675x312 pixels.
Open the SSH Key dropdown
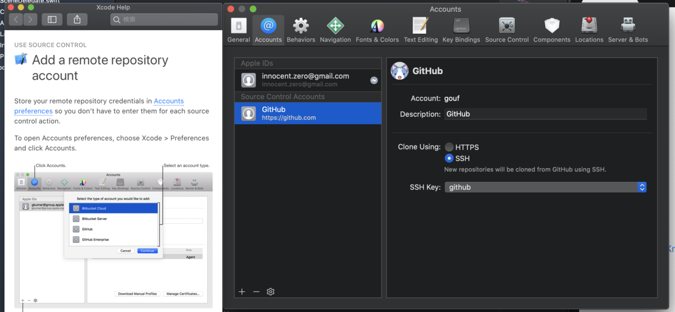(546, 187)
